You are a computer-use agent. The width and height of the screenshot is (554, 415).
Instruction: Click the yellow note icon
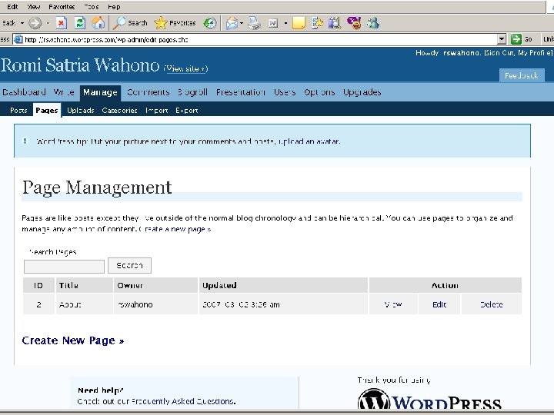299,23
